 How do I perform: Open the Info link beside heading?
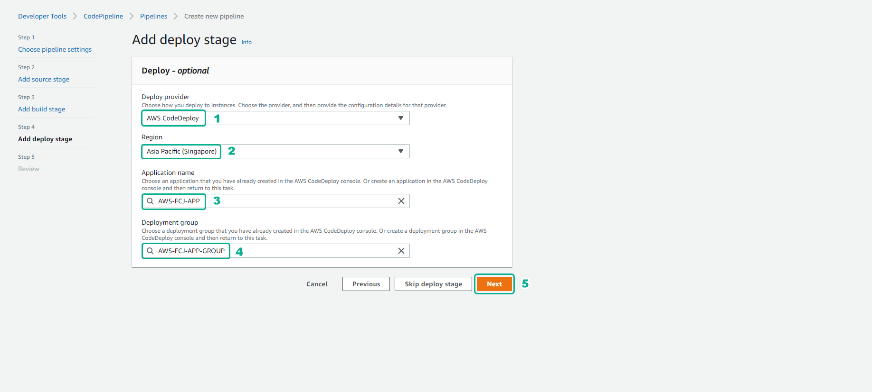[246, 42]
